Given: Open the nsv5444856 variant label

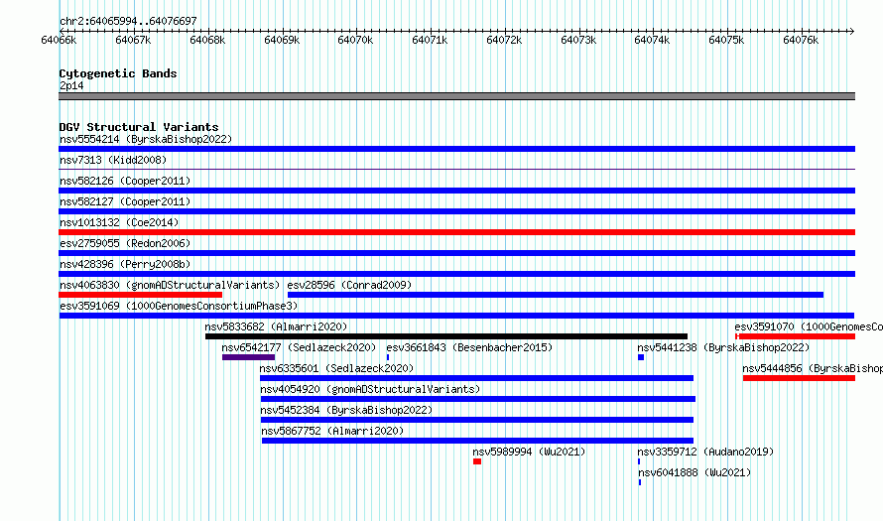Looking at the screenshot, I should (813, 368).
